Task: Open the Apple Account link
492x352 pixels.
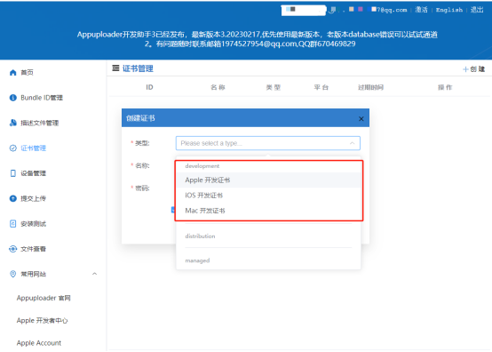Action: coord(39,343)
